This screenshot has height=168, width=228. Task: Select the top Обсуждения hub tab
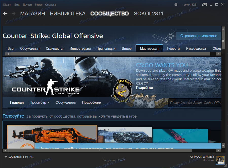[30, 48]
